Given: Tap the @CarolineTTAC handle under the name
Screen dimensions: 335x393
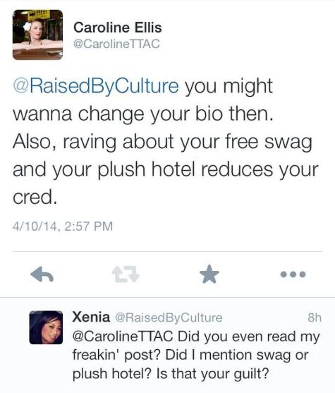Looking at the screenshot, I should 116,44.
